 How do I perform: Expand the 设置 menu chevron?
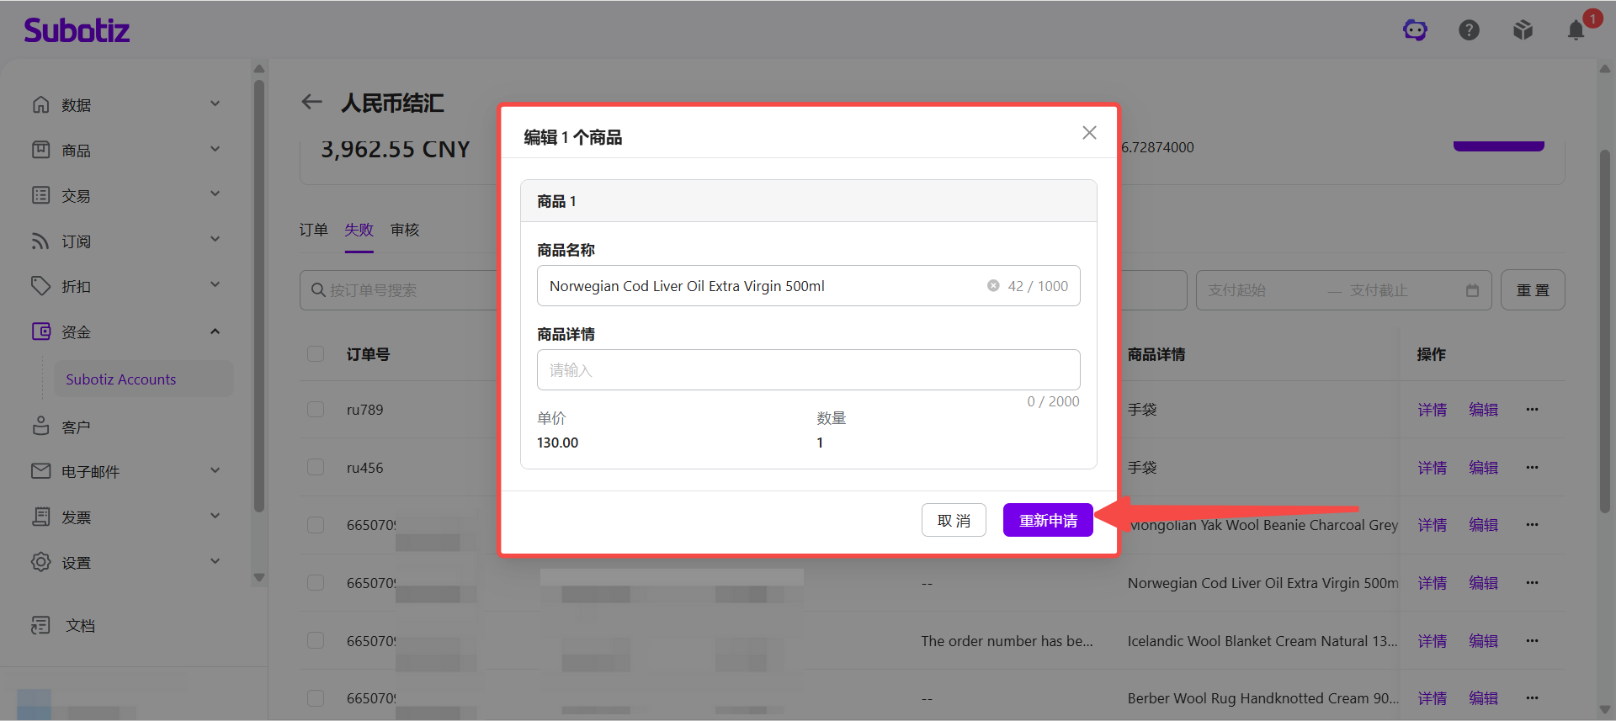[x=215, y=562]
